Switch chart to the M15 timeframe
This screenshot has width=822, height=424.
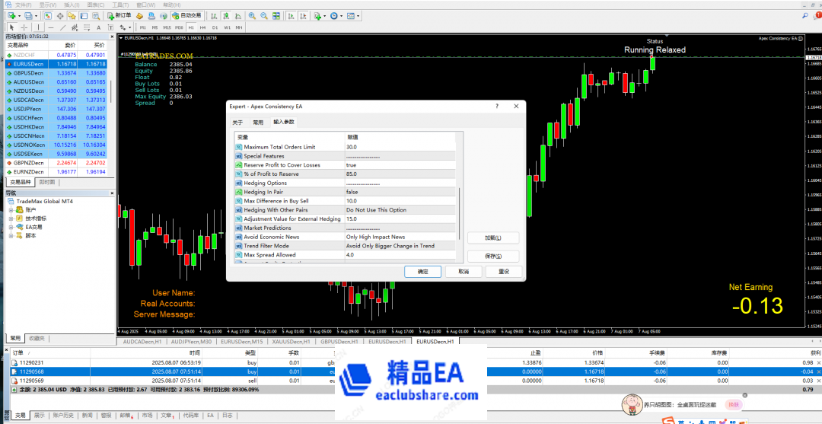(167, 27)
